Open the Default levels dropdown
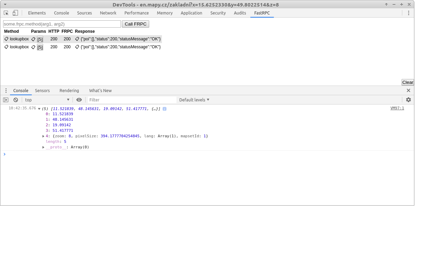This screenshot has height=276, width=442. (x=194, y=100)
